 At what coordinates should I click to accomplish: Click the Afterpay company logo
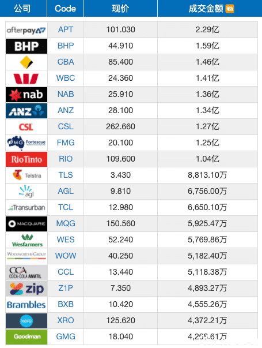(26, 30)
